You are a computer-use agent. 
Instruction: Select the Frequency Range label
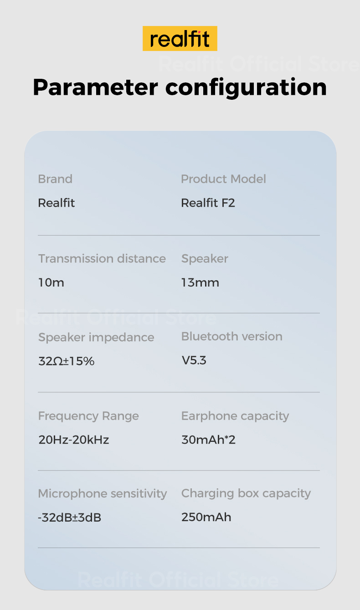point(88,416)
